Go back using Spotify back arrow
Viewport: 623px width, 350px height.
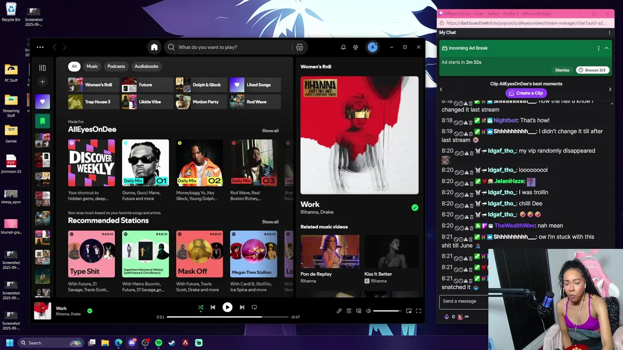(x=55, y=47)
